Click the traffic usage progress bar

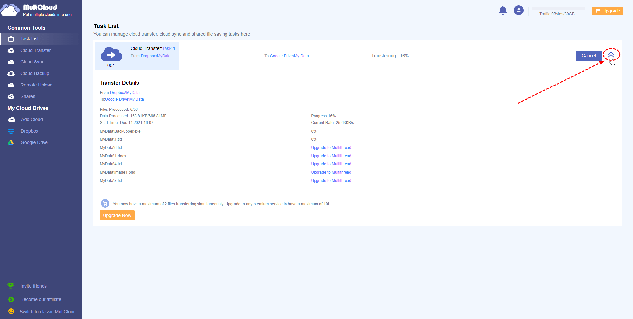558,8
